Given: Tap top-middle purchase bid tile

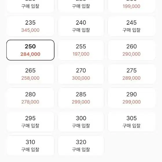Looking at the screenshot, I should [x=81, y=6].
